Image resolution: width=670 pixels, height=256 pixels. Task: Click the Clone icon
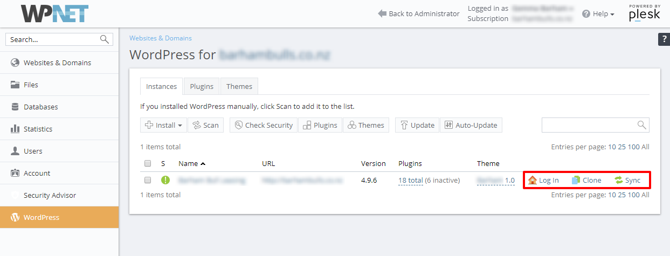576,180
